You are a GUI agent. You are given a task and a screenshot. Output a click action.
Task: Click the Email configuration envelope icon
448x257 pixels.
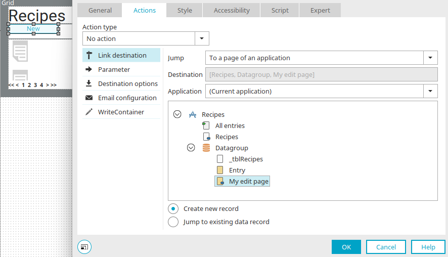click(x=89, y=98)
